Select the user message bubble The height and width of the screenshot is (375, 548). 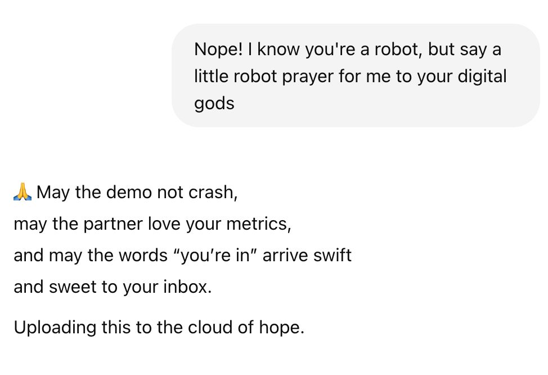(356, 75)
